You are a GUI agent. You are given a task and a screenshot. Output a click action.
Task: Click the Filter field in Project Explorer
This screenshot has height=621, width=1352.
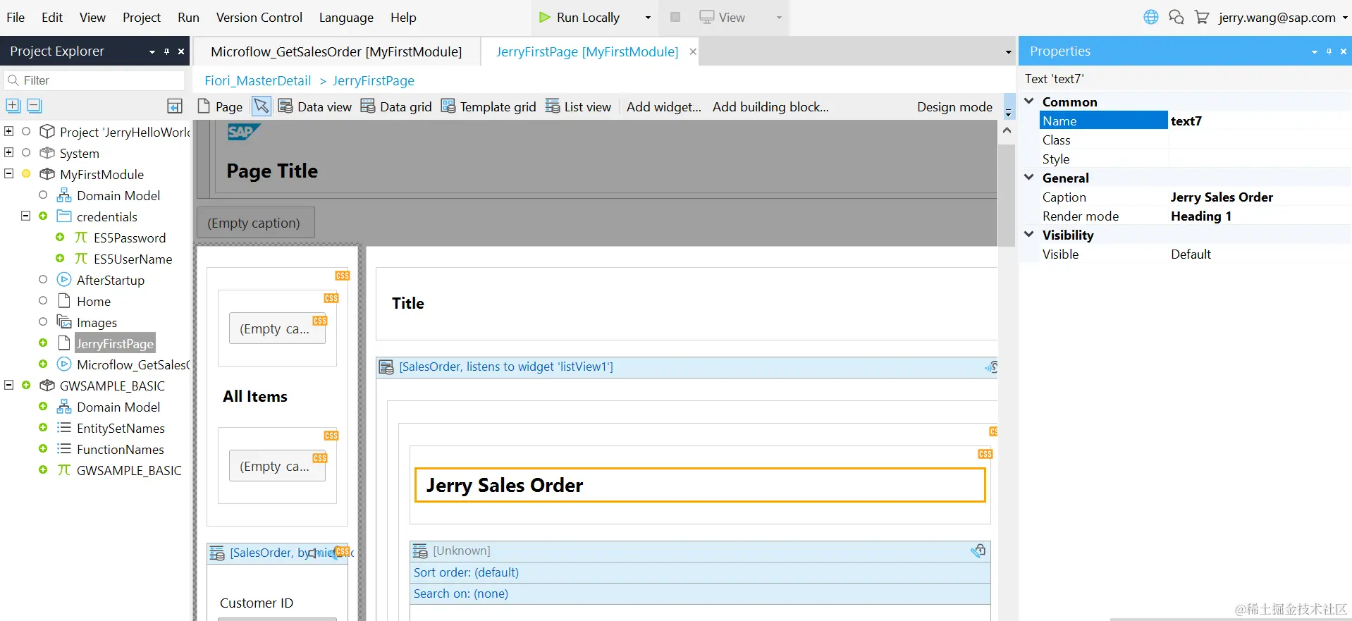click(94, 80)
